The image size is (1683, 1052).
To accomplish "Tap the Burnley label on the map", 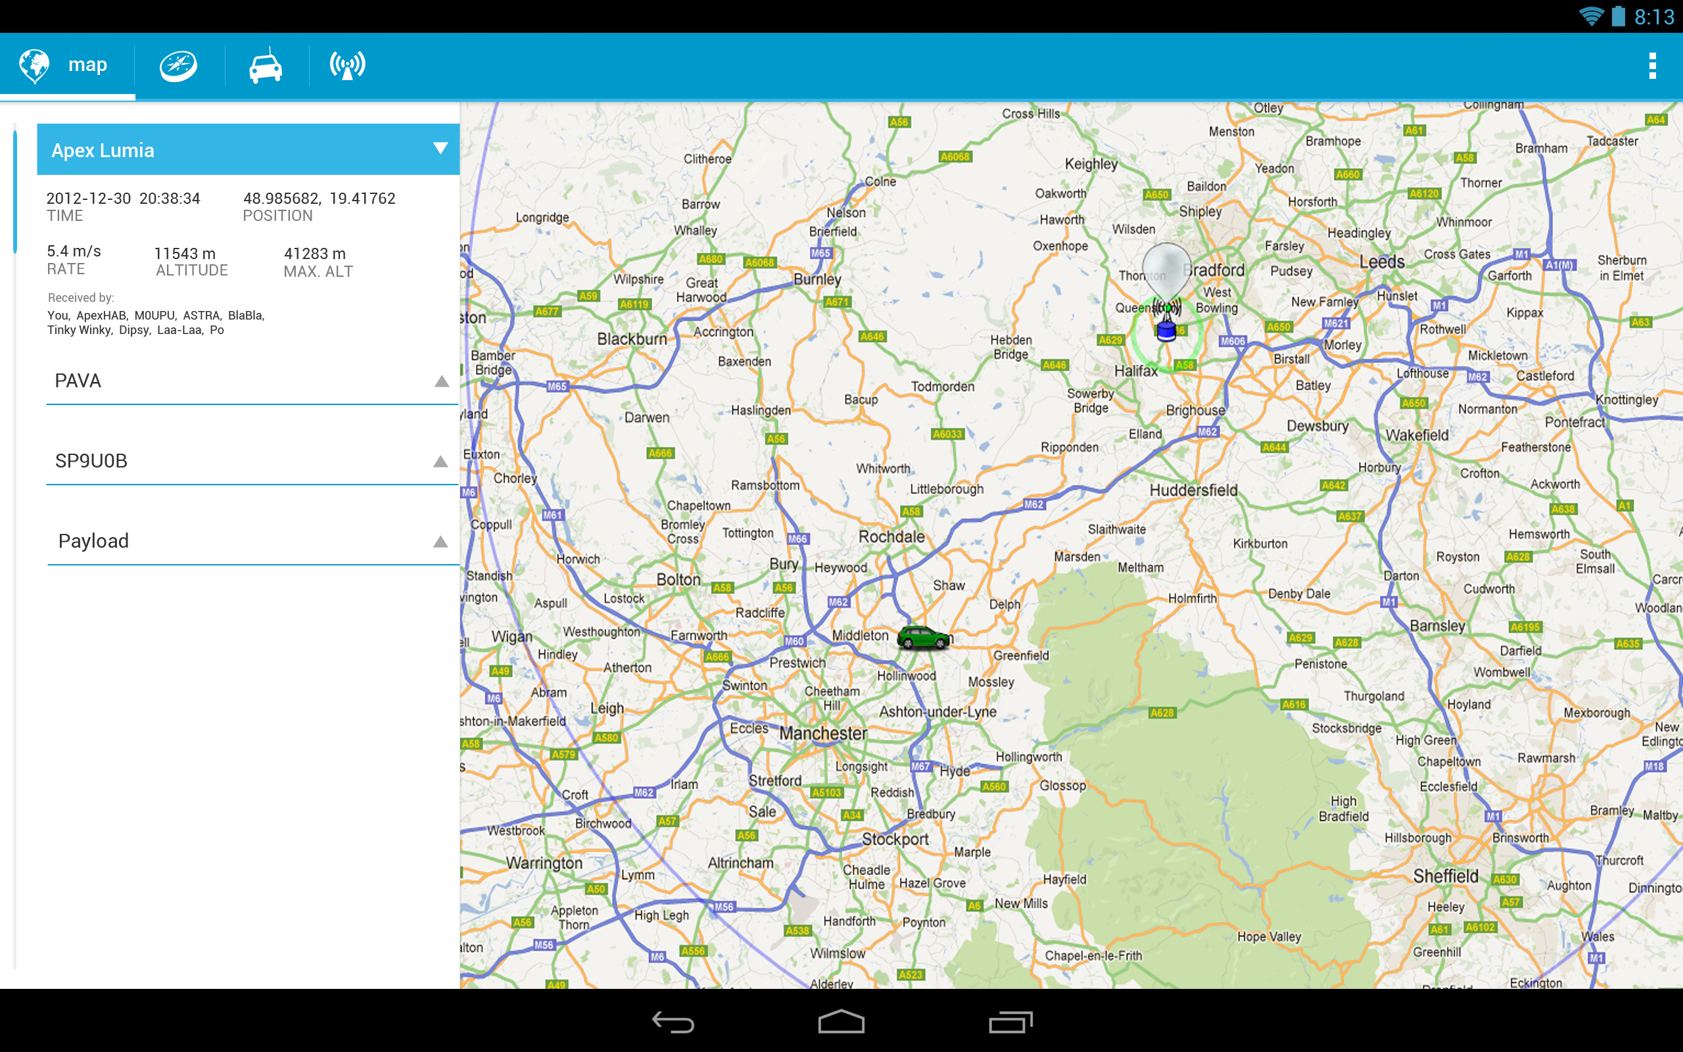I will click(817, 279).
